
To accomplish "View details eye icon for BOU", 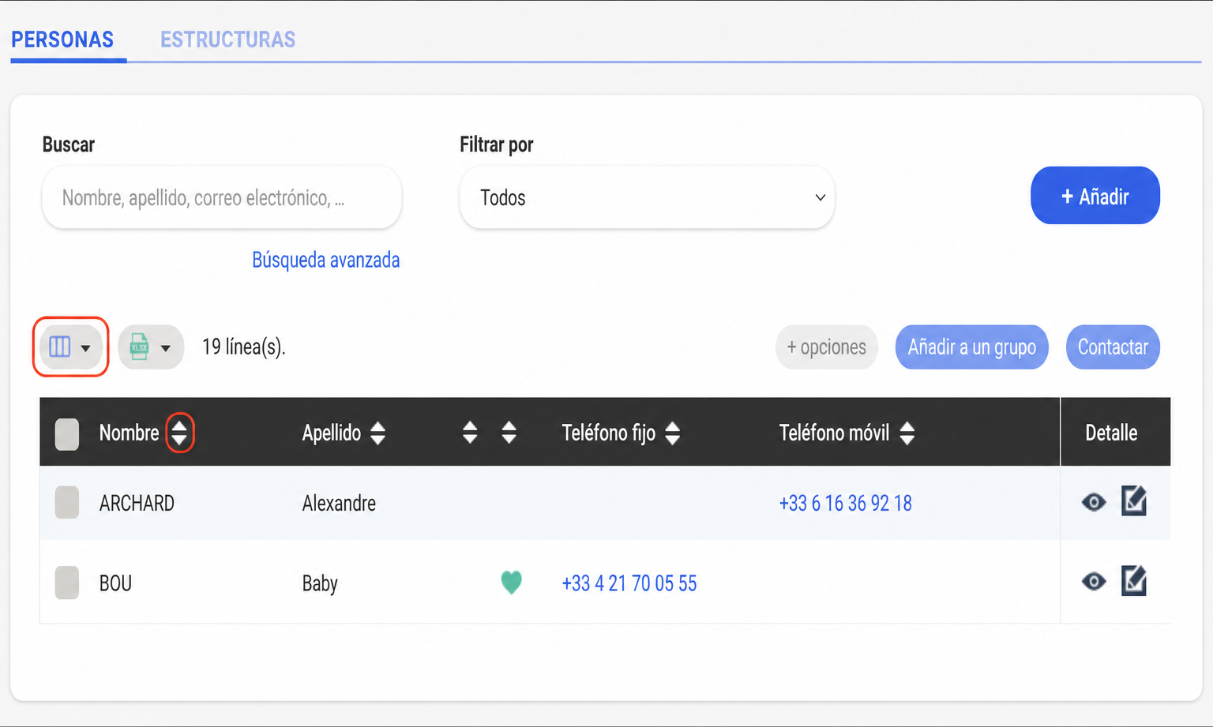I will 1094,582.
